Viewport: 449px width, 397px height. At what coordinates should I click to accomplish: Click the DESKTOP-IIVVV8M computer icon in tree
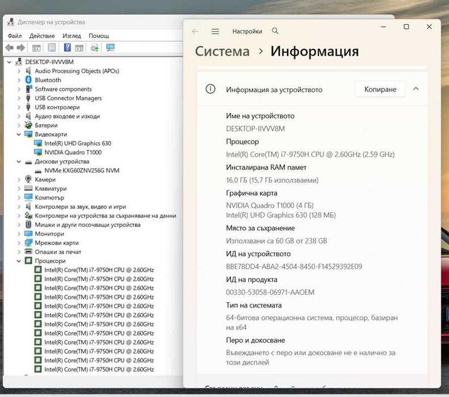19,61
